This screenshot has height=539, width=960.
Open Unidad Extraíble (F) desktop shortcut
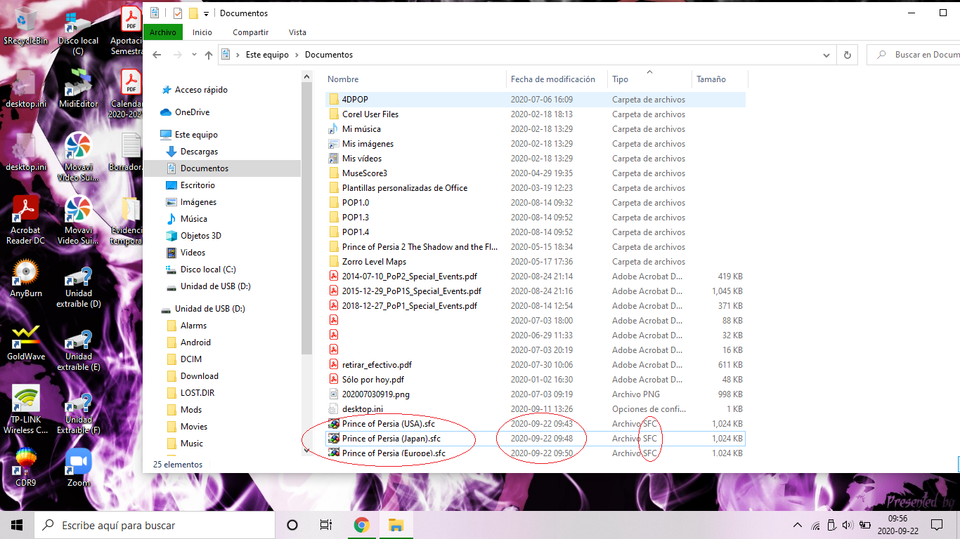(x=79, y=414)
